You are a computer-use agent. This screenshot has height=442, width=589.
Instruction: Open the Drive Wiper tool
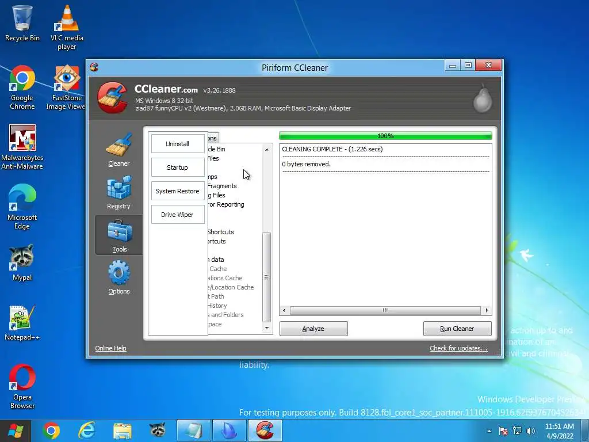pyautogui.click(x=178, y=215)
